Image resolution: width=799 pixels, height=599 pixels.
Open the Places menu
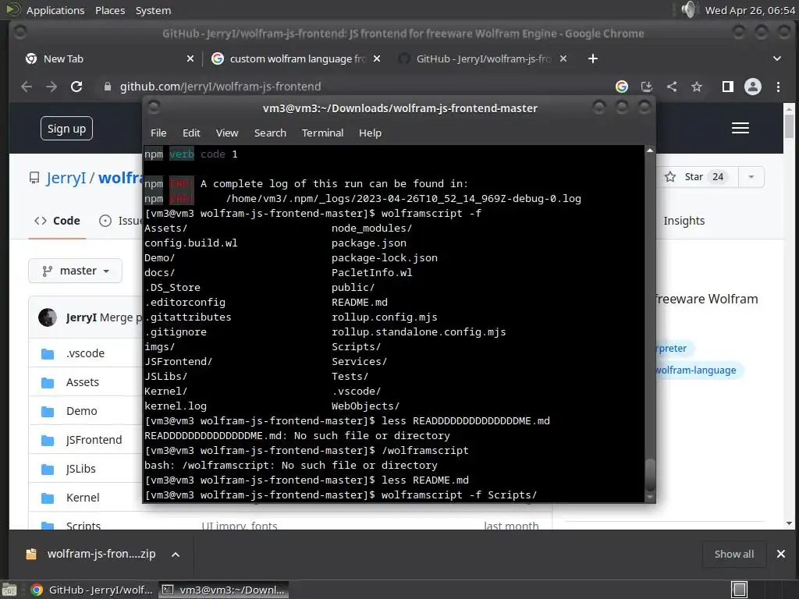(110, 10)
